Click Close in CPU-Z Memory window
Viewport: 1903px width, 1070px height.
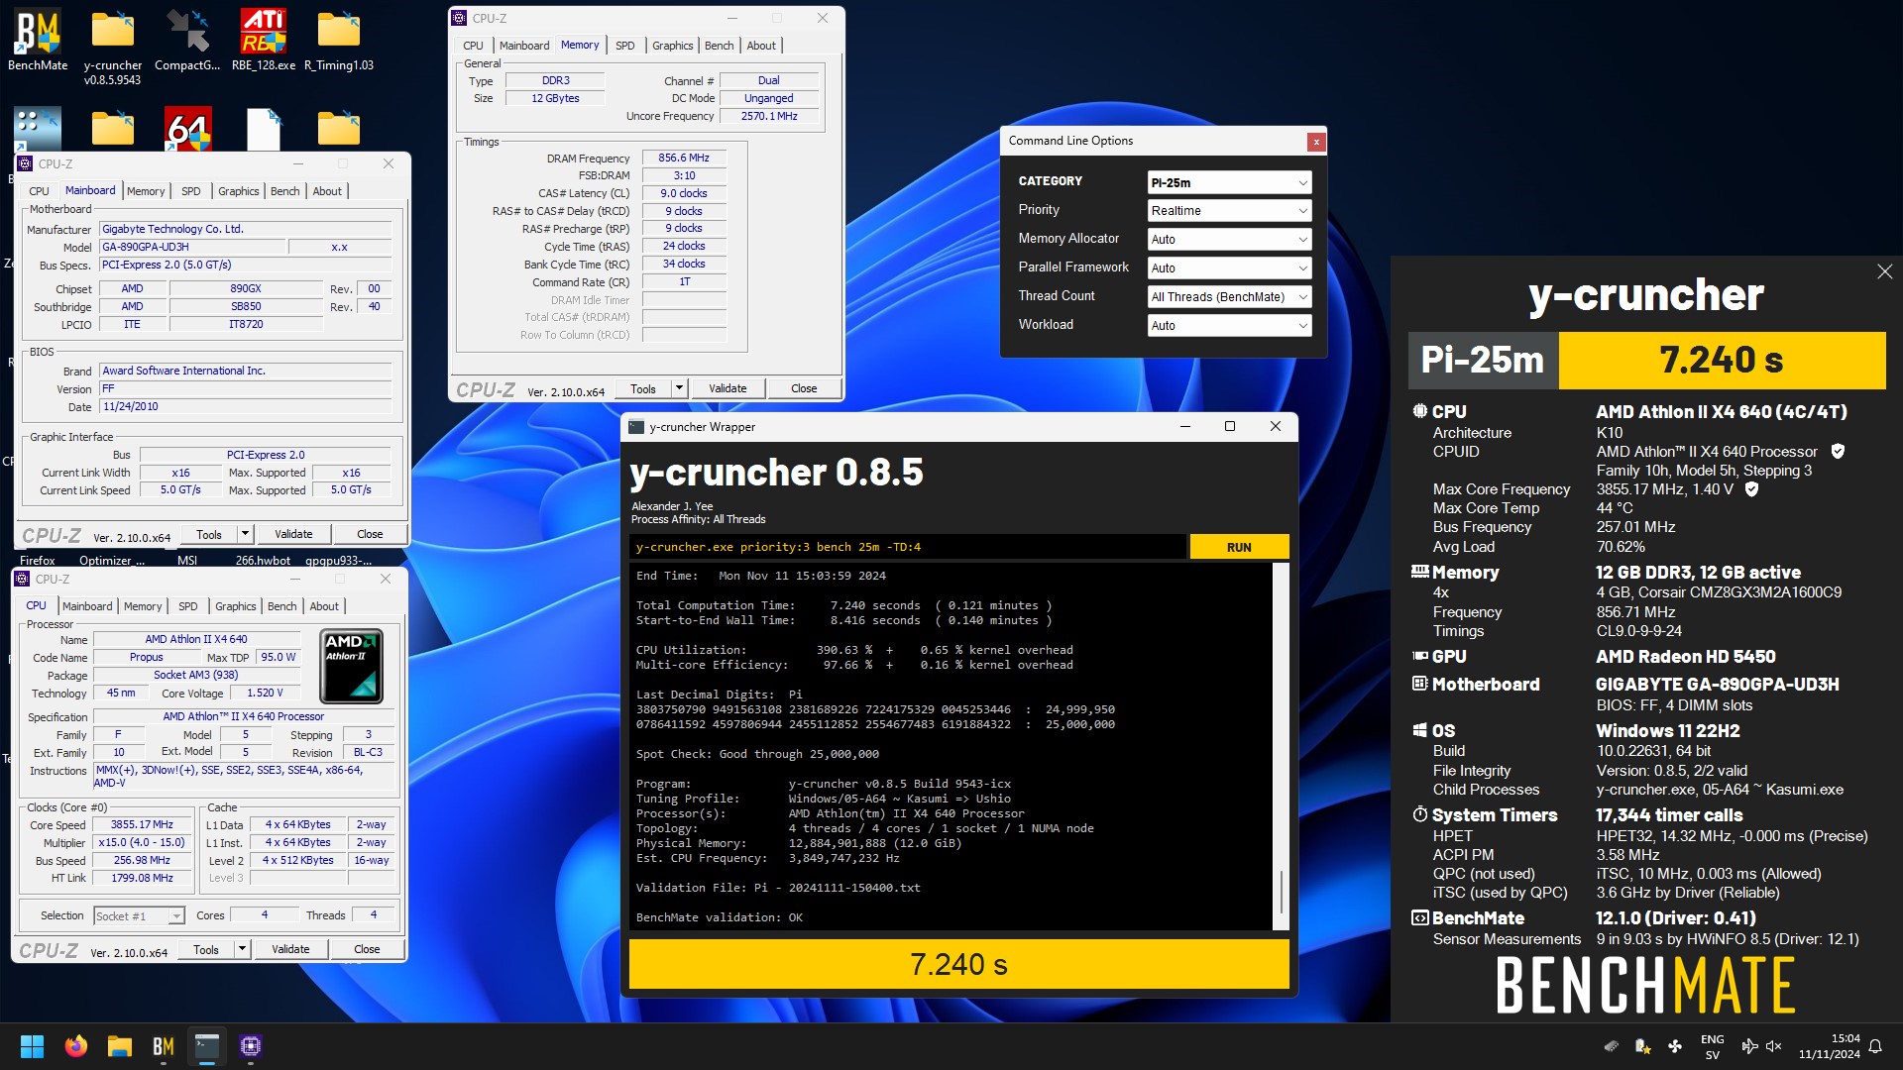(x=804, y=388)
